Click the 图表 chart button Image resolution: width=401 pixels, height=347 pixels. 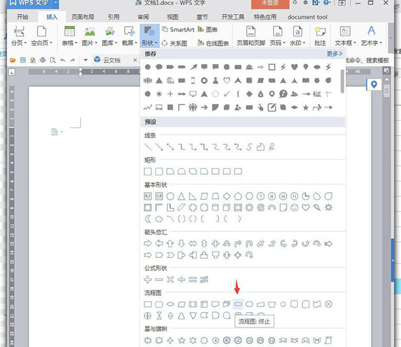point(207,30)
